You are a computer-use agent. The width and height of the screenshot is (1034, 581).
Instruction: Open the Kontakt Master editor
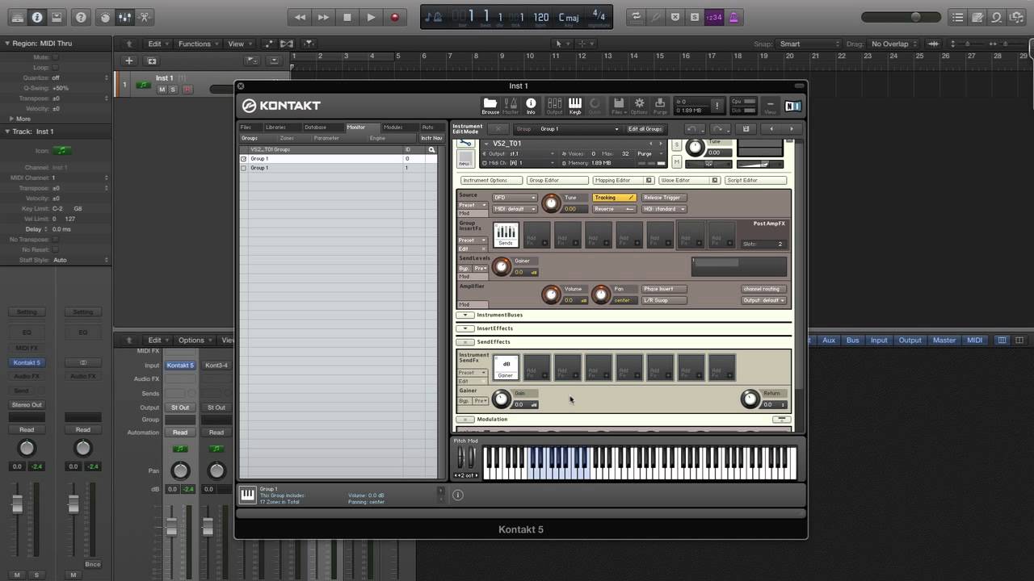pos(511,106)
